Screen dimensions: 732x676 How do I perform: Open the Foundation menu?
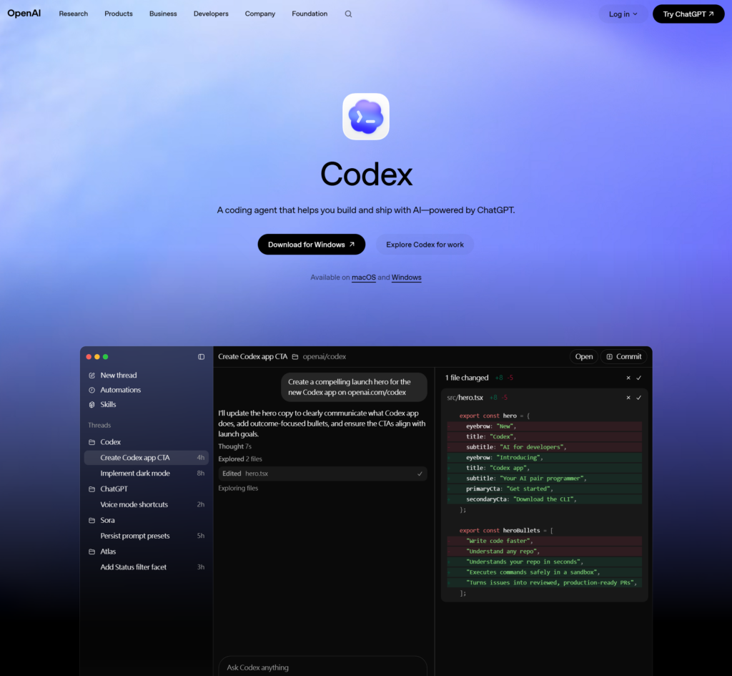[x=310, y=14]
